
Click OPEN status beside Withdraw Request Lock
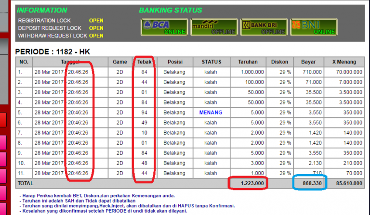[96, 36]
